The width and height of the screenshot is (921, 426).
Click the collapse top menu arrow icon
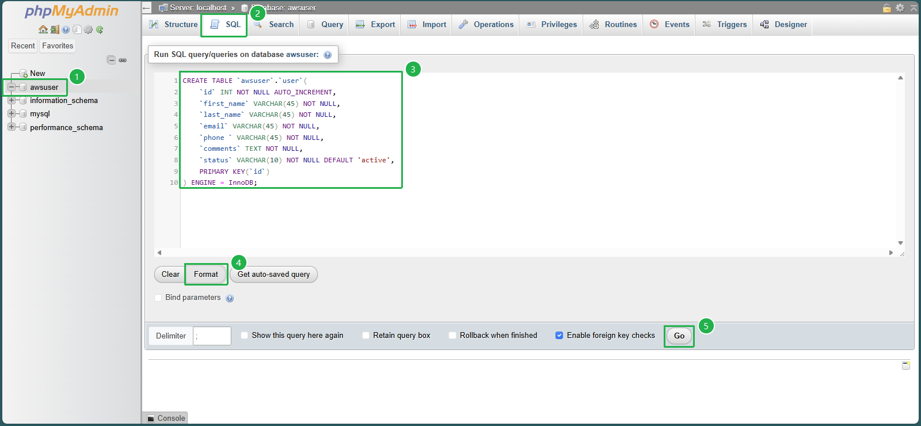click(914, 8)
